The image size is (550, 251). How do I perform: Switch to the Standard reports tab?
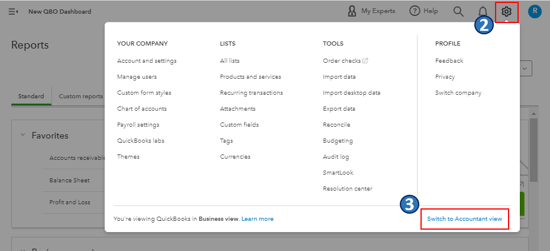31,96
